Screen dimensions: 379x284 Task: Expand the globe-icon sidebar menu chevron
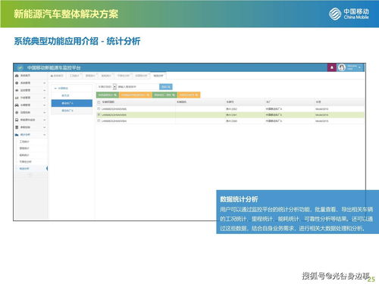pos(45,112)
